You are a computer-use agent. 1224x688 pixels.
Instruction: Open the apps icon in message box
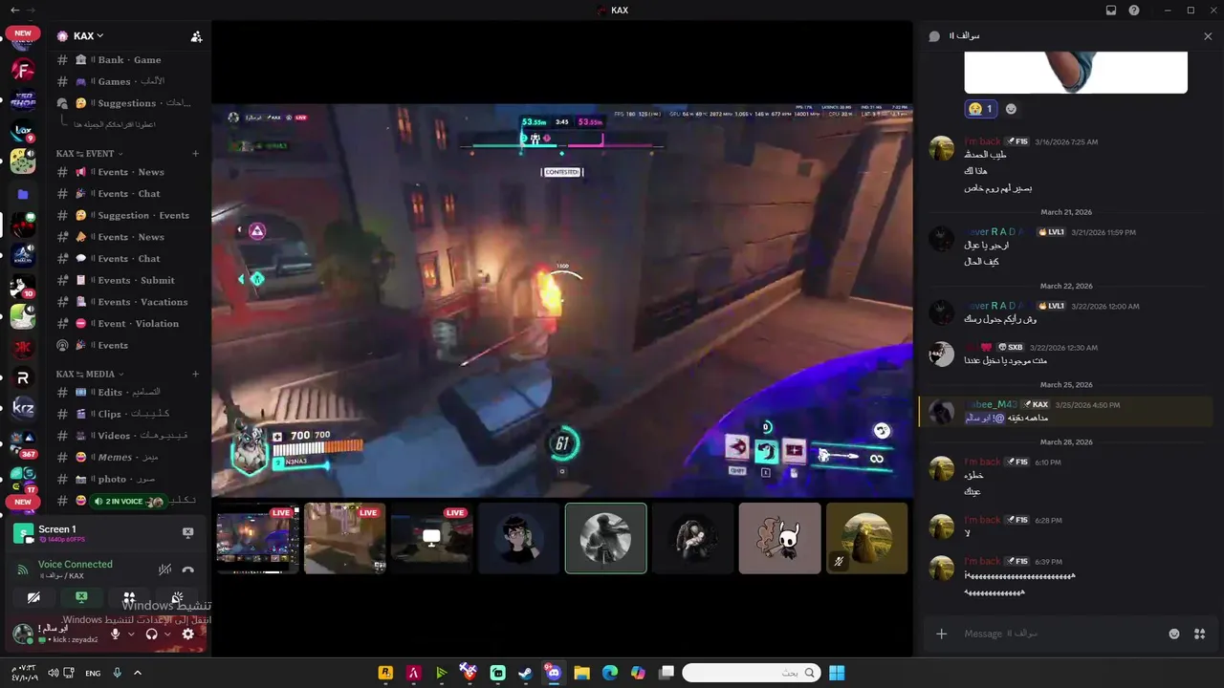point(1199,634)
